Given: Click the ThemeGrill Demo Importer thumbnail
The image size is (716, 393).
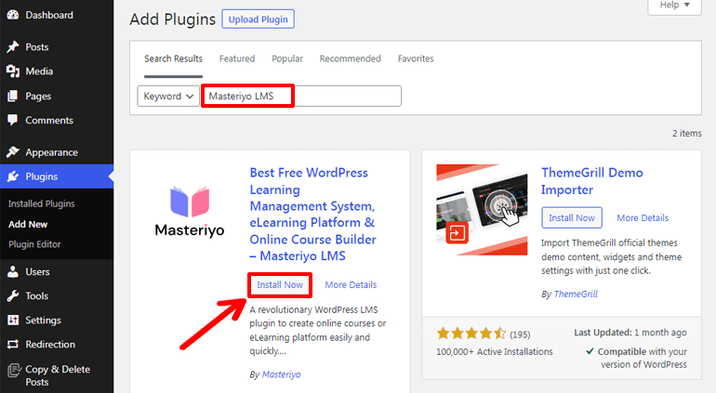Looking at the screenshot, I should click(482, 210).
